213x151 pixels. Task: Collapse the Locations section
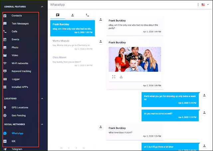42,98
